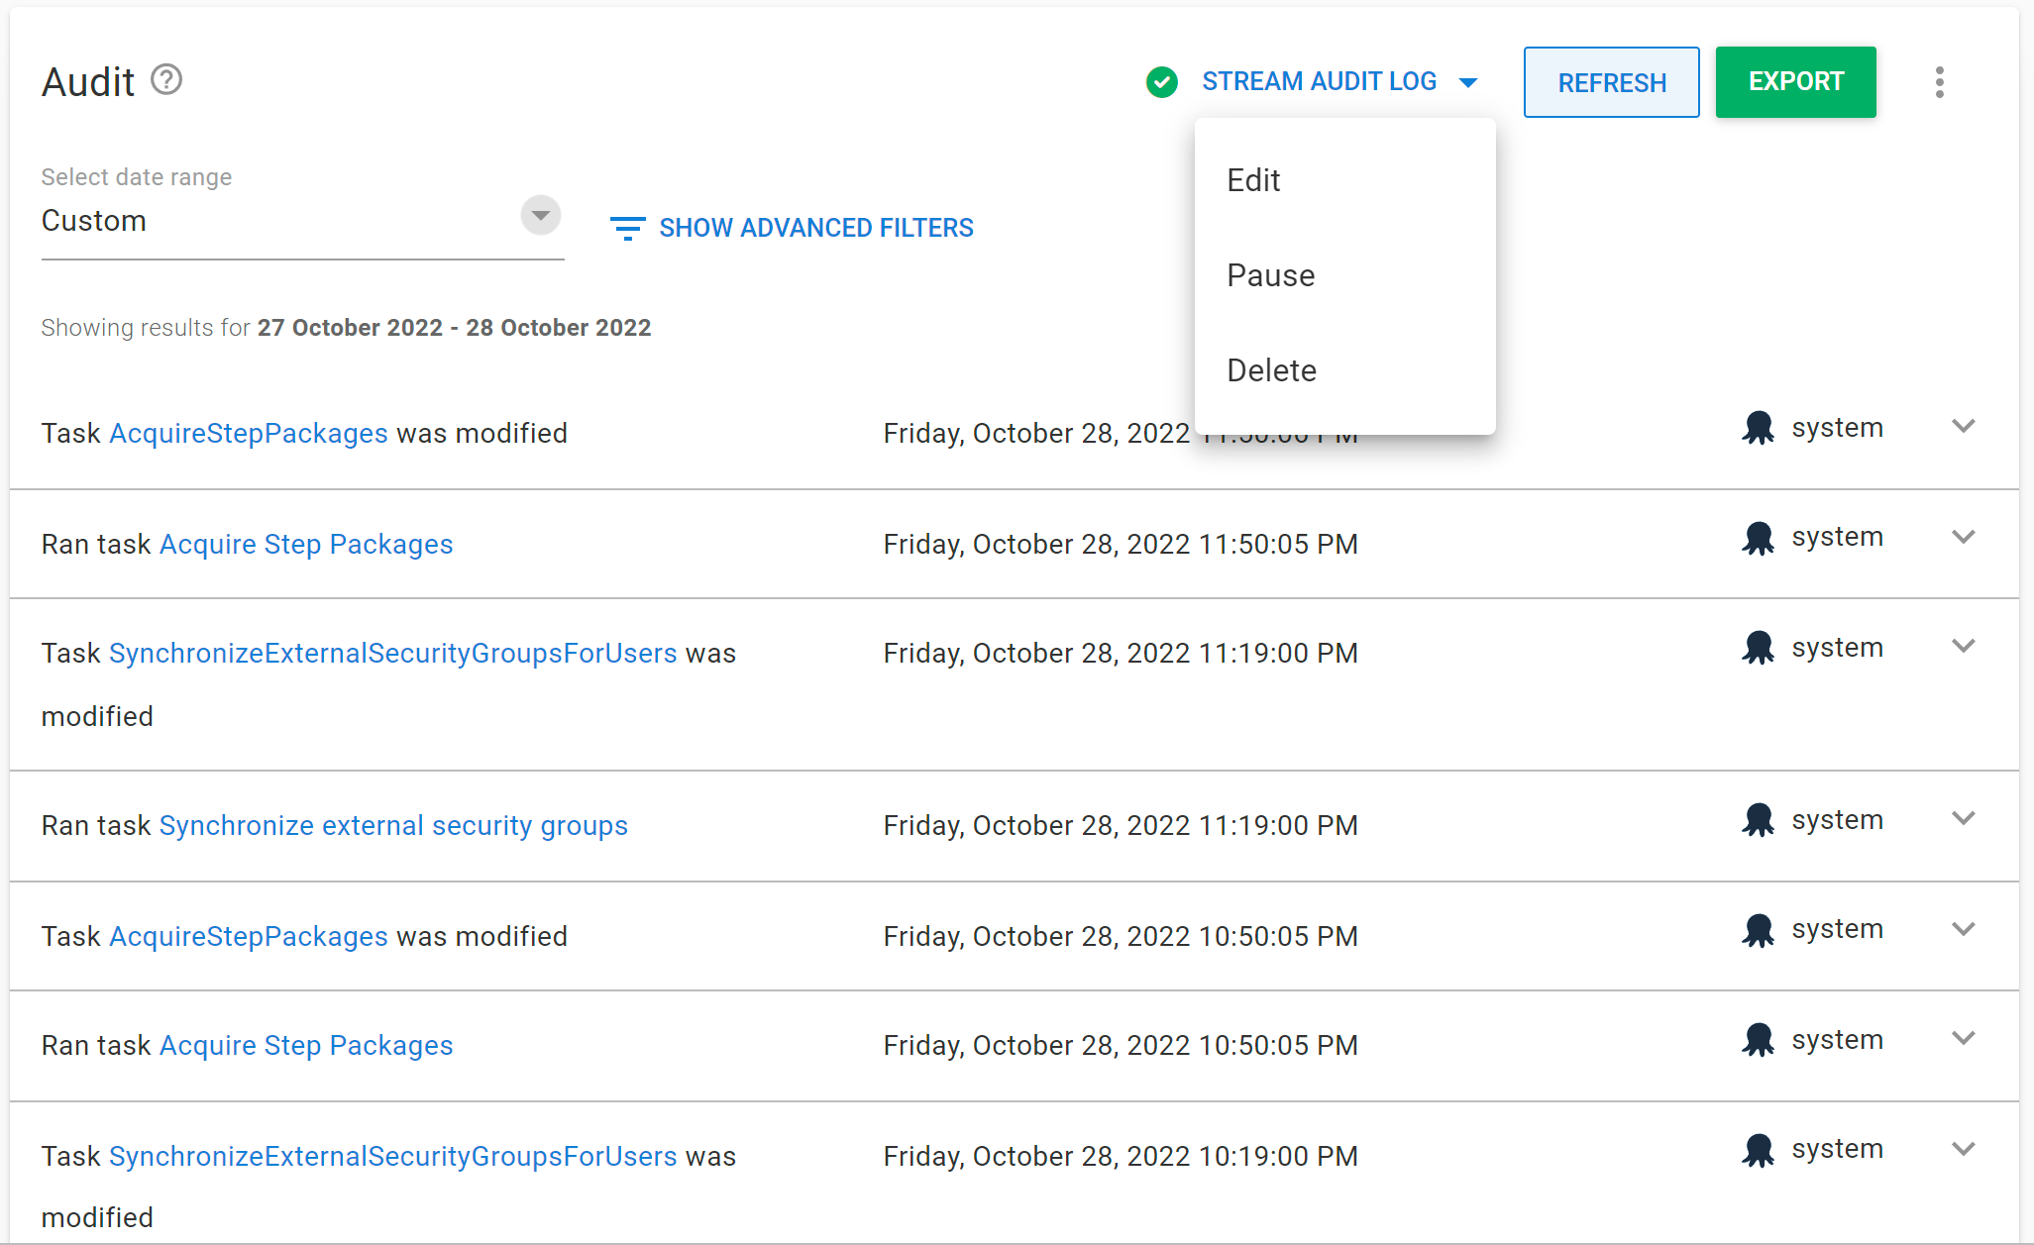Click the REFRESH button

pyautogui.click(x=1611, y=82)
